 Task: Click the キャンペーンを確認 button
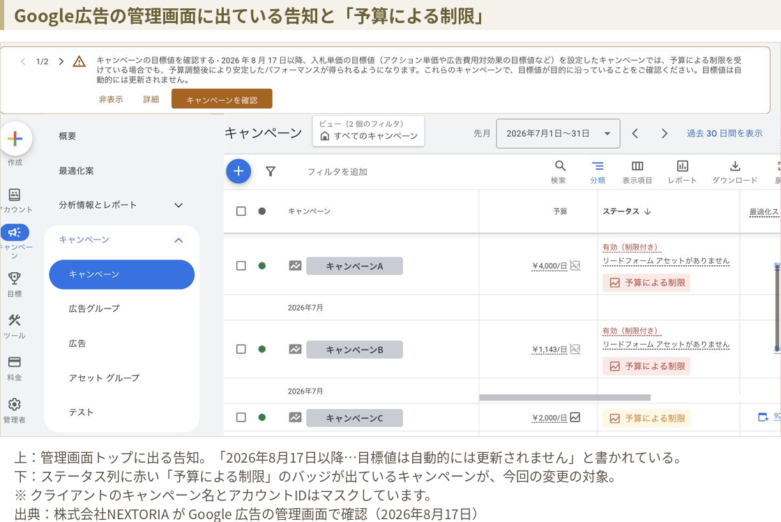click(x=222, y=99)
